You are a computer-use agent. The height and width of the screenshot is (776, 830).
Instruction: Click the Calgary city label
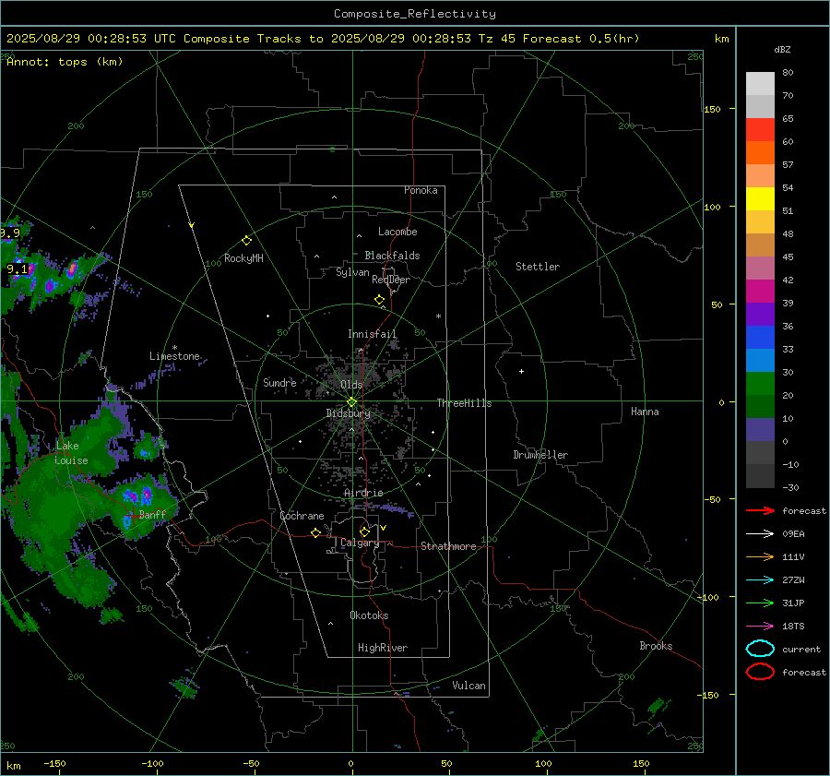360,543
